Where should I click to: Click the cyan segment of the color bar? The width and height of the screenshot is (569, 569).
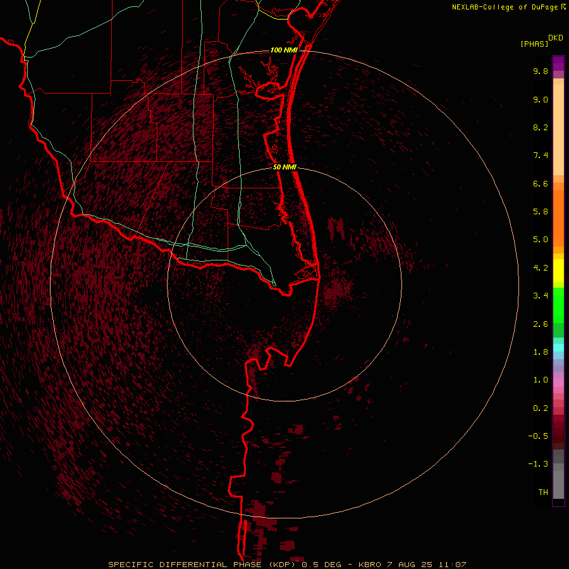558,348
